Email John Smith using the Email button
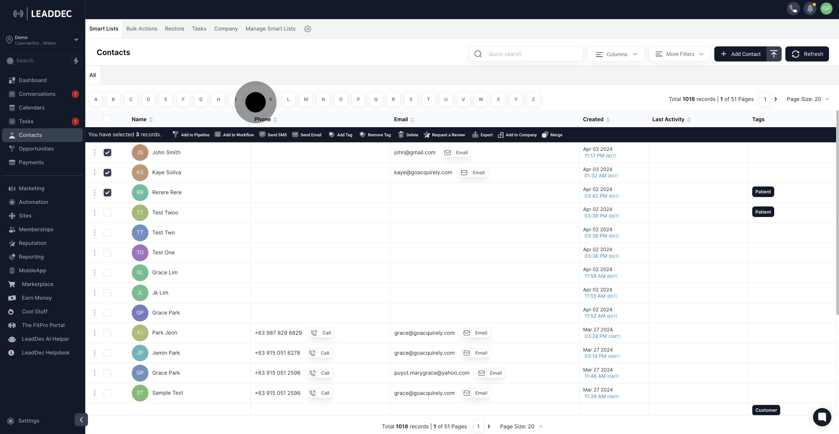The image size is (839, 434). (x=457, y=153)
